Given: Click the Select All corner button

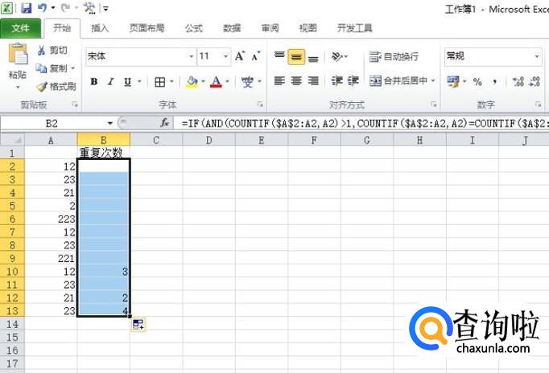Looking at the screenshot, I should pyautogui.click(x=12, y=140).
